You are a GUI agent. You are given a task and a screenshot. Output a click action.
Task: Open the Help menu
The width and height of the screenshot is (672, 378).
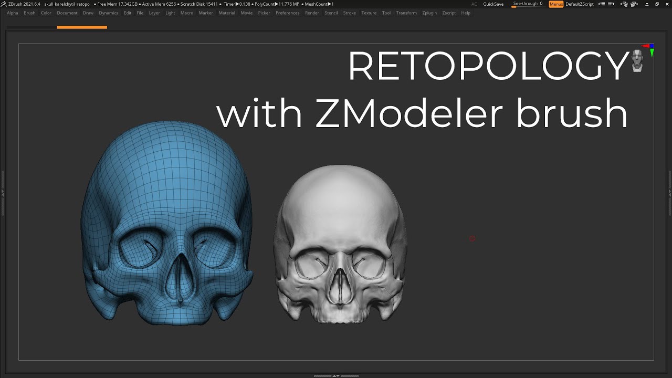[x=466, y=13]
